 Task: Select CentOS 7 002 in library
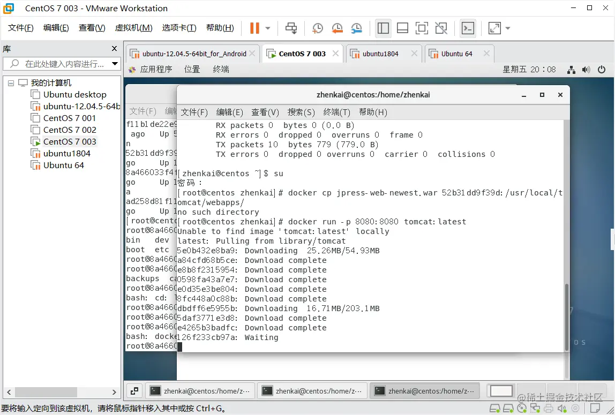(64, 130)
